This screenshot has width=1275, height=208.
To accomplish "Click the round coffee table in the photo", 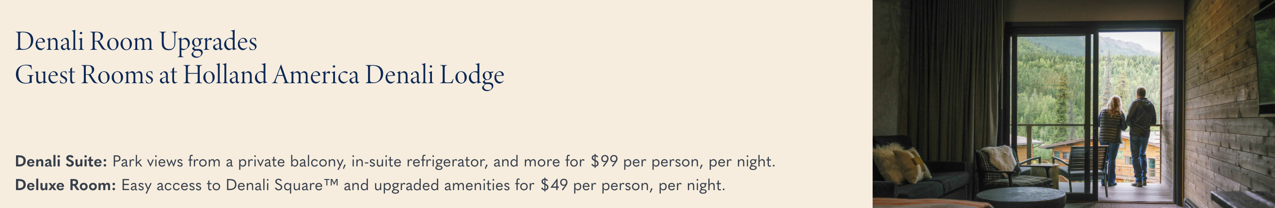I will coord(1020,198).
